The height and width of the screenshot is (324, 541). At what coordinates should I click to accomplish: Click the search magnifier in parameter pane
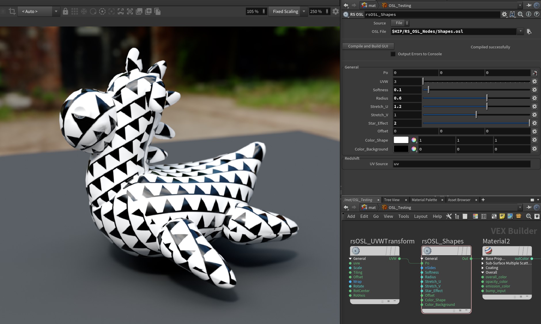(520, 14)
